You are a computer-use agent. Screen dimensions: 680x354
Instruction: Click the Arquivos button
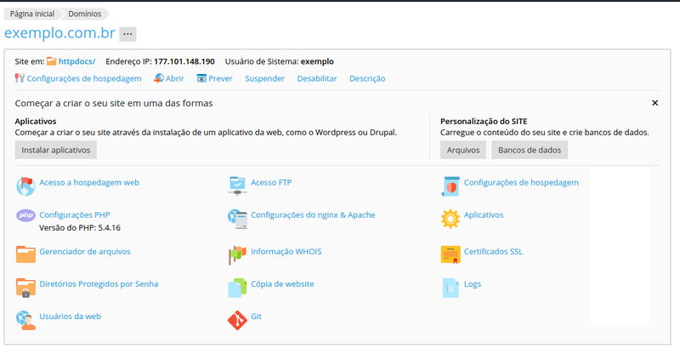click(x=463, y=150)
